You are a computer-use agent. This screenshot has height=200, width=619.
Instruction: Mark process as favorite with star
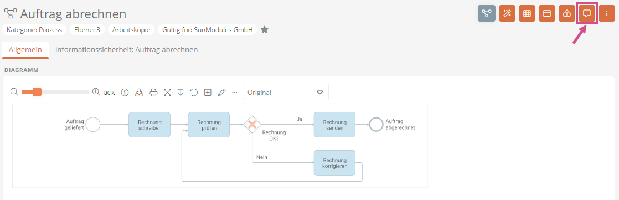(x=265, y=30)
